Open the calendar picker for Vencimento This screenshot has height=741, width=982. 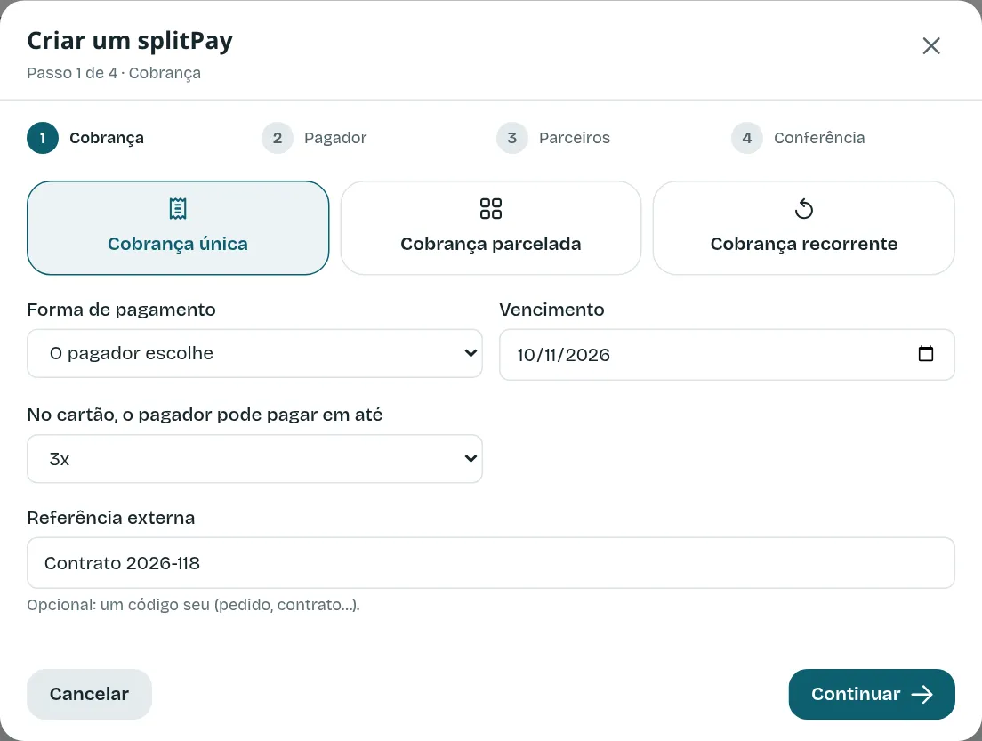(x=926, y=354)
